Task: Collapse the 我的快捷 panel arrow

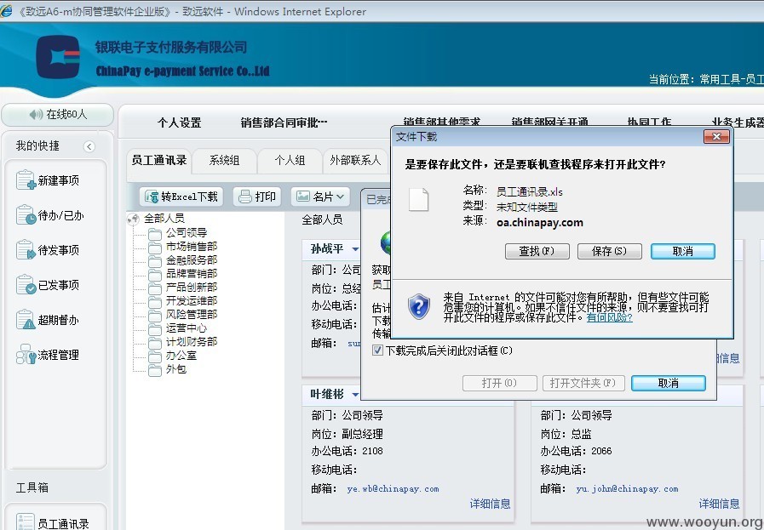Action: coord(89,146)
